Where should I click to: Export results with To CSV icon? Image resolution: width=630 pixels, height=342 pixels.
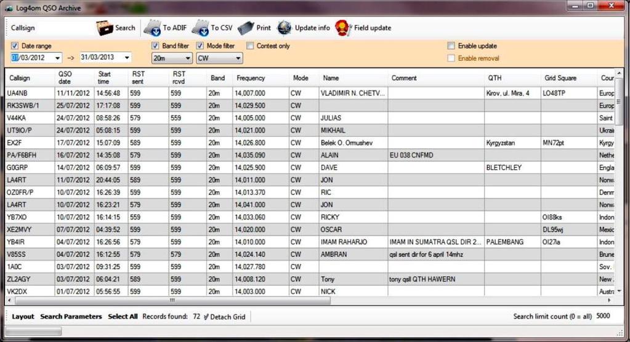click(200, 28)
